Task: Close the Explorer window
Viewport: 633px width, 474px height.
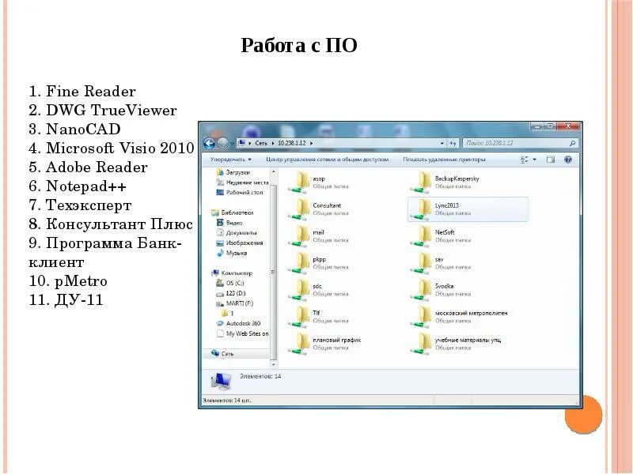Action: pos(568,126)
